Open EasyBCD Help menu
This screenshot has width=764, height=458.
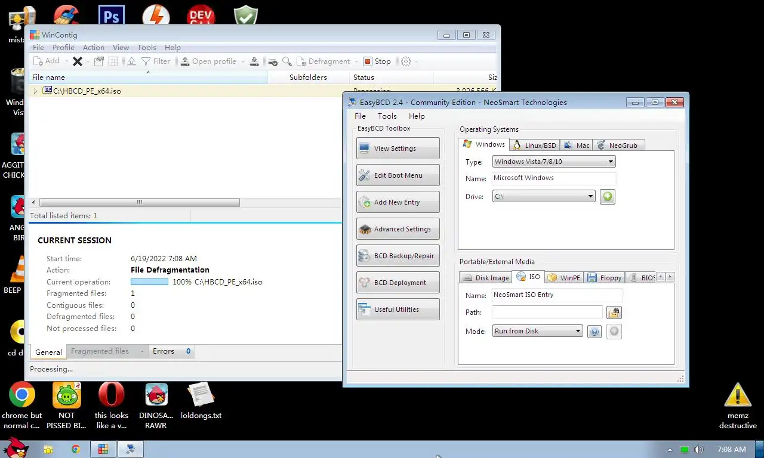click(417, 116)
